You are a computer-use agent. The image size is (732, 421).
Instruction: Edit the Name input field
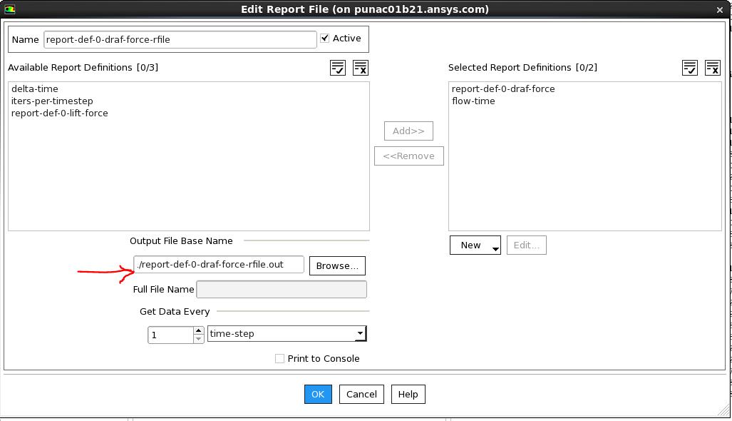pos(180,40)
